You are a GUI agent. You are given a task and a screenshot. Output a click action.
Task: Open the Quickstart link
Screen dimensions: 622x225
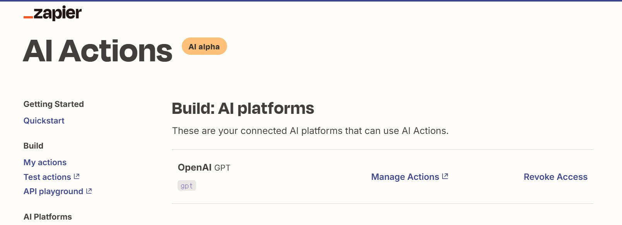[44, 121]
